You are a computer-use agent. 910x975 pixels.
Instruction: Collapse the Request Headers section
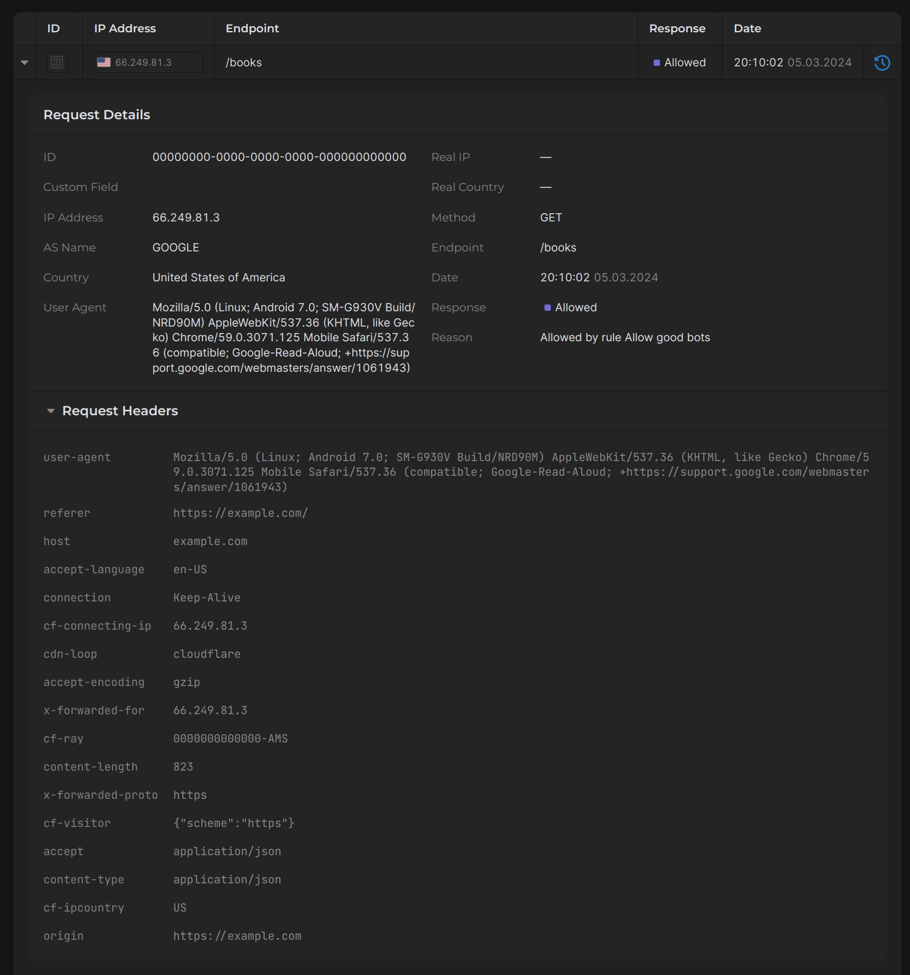click(x=51, y=411)
